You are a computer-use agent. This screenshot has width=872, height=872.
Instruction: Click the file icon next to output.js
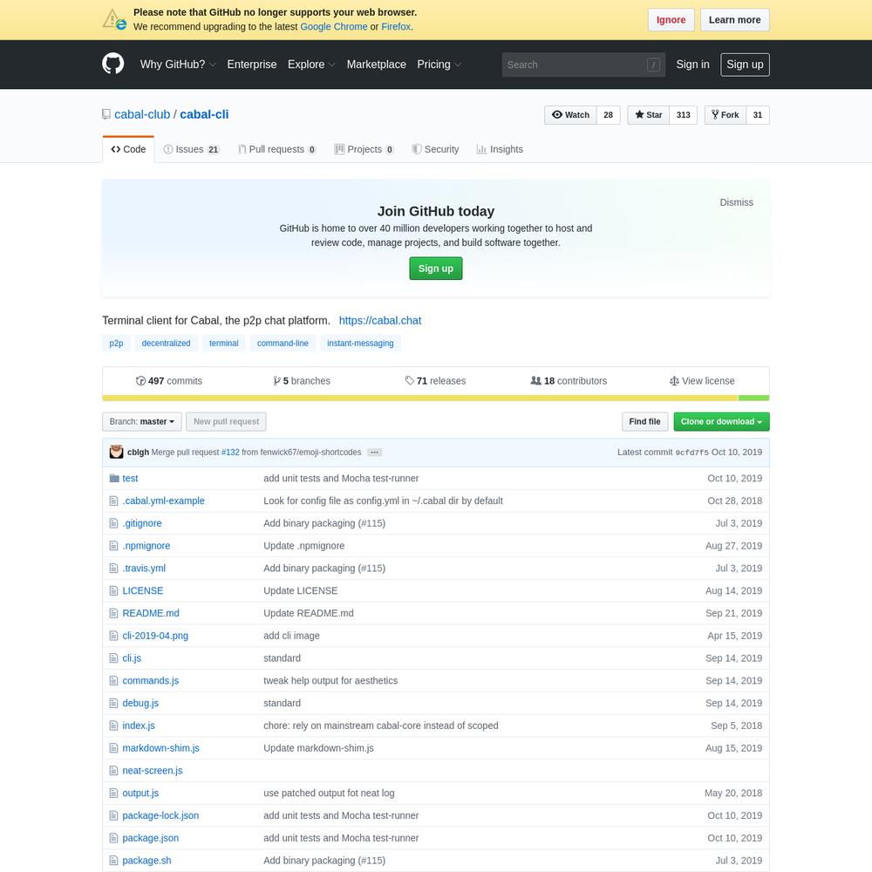pyautogui.click(x=114, y=793)
